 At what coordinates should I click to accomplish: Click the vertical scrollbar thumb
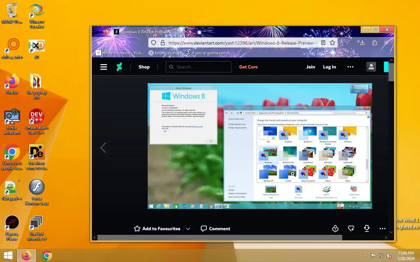click(x=391, y=71)
